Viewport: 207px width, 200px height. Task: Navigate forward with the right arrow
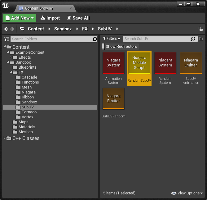(12, 29)
